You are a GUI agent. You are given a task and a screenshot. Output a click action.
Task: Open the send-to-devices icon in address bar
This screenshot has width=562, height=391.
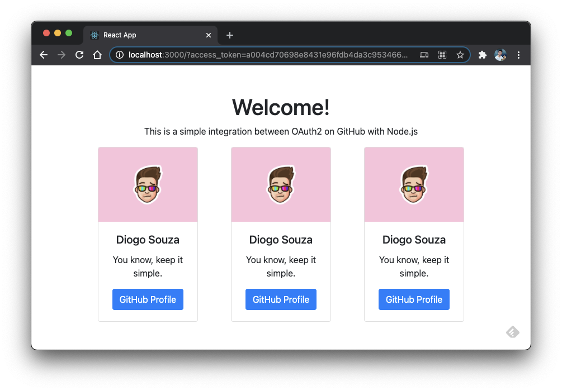tap(424, 55)
